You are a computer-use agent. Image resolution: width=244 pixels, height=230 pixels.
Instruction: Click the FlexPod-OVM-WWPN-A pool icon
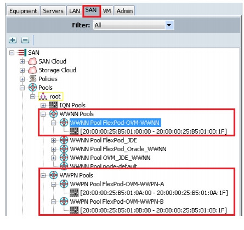point(64,184)
